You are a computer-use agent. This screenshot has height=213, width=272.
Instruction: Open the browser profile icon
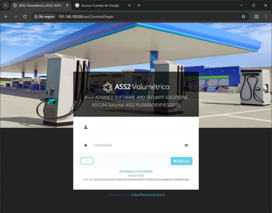point(257,17)
